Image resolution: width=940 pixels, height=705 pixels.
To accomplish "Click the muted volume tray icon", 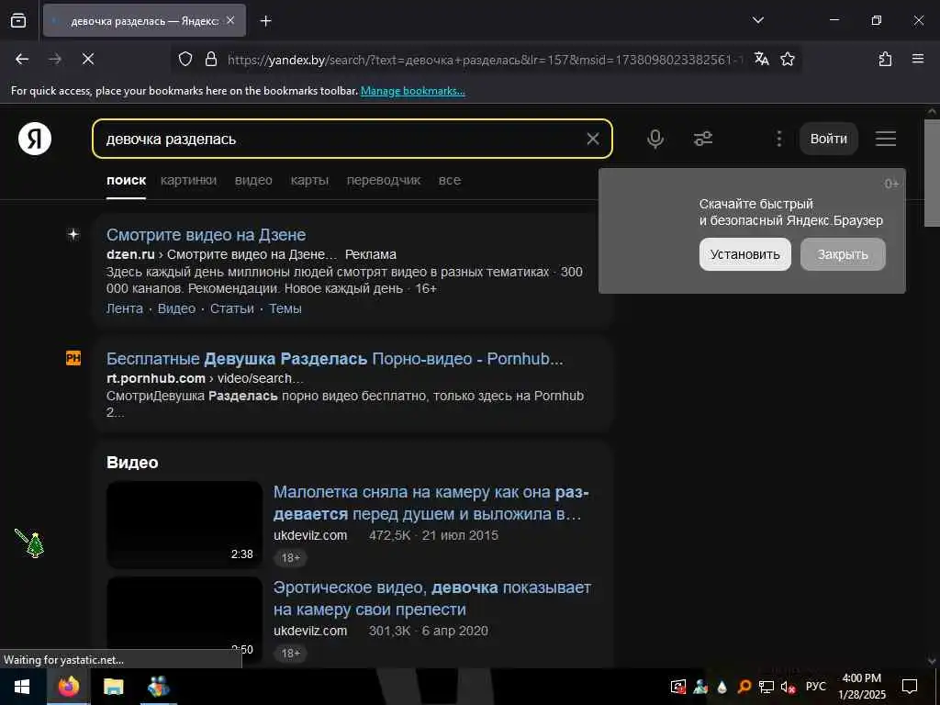I will coord(789,687).
